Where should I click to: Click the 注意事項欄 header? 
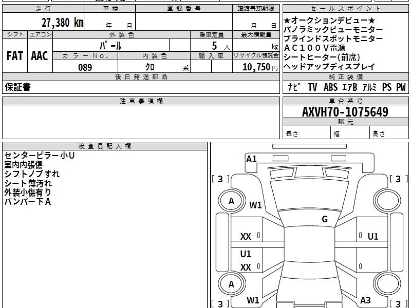click(141, 101)
